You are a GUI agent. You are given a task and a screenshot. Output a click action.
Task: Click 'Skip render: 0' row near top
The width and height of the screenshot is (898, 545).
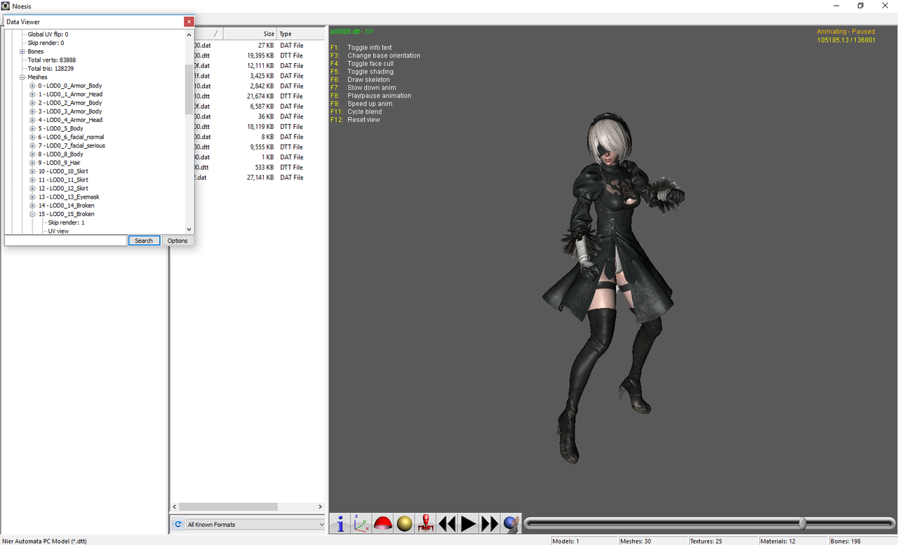point(46,43)
